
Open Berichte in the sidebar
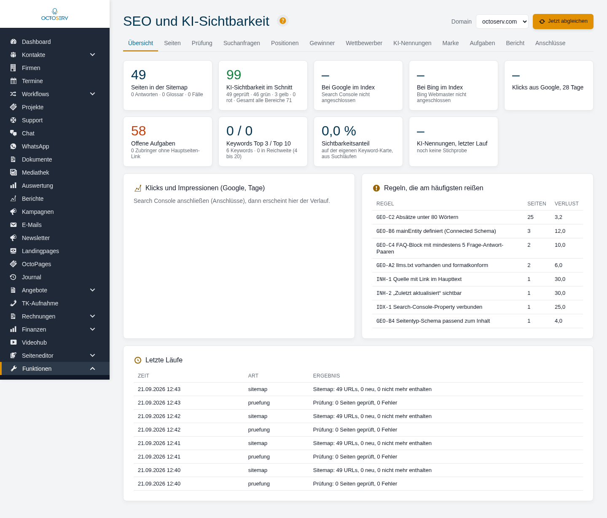point(55,199)
